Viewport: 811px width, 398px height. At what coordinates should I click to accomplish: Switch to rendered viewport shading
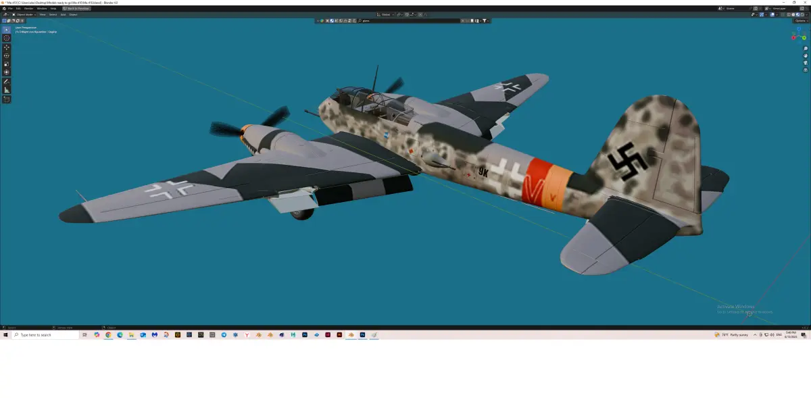point(802,15)
